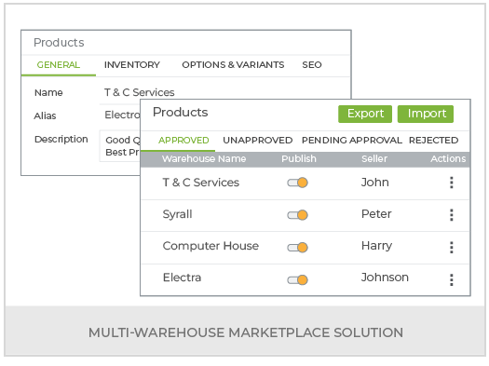Switch to the Unapproved tab
This screenshot has height=366, width=489.
[258, 141]
